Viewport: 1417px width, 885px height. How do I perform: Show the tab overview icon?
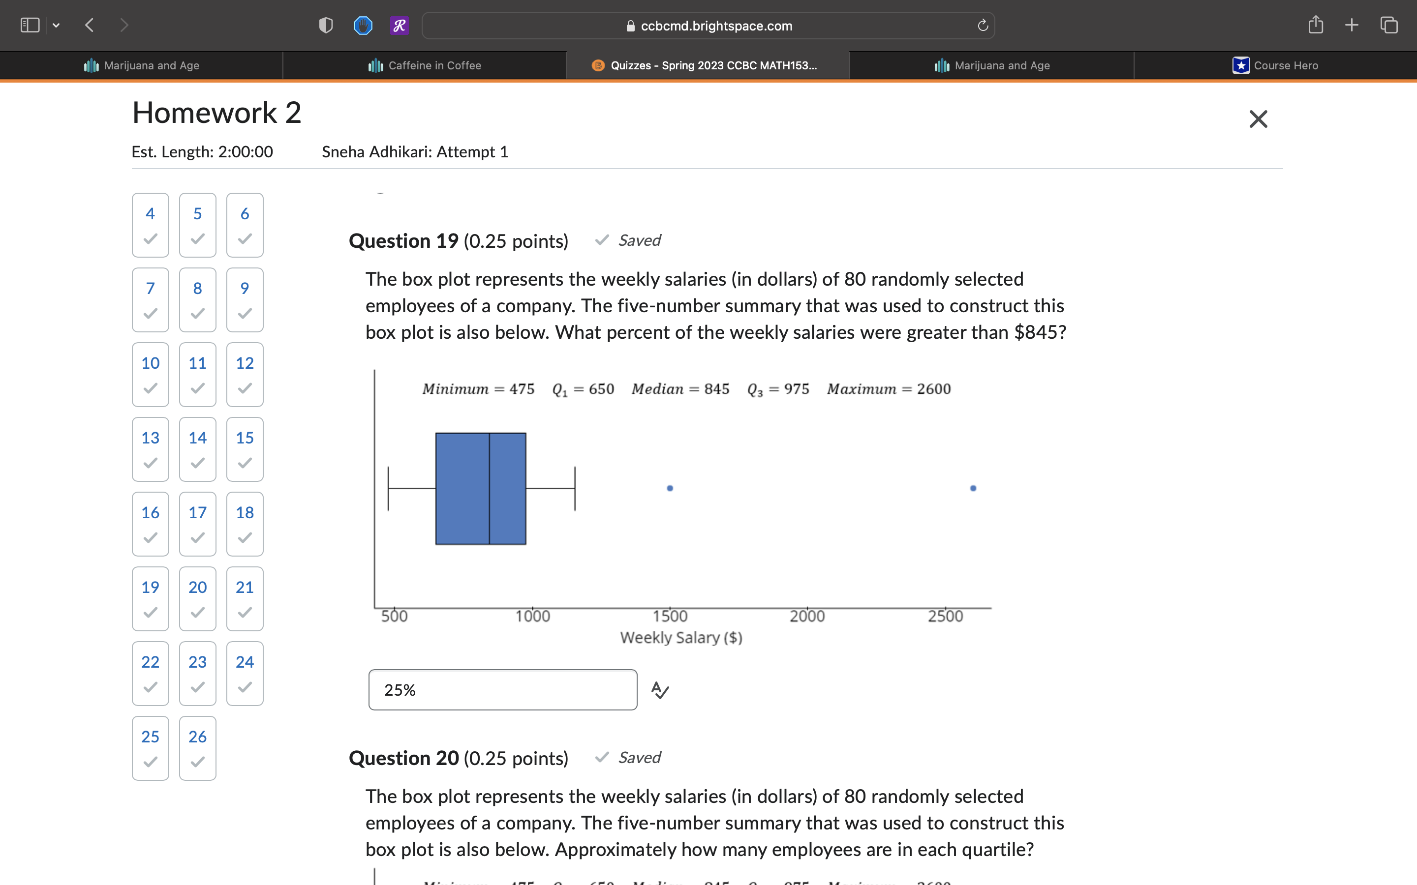pos(1388,25)
